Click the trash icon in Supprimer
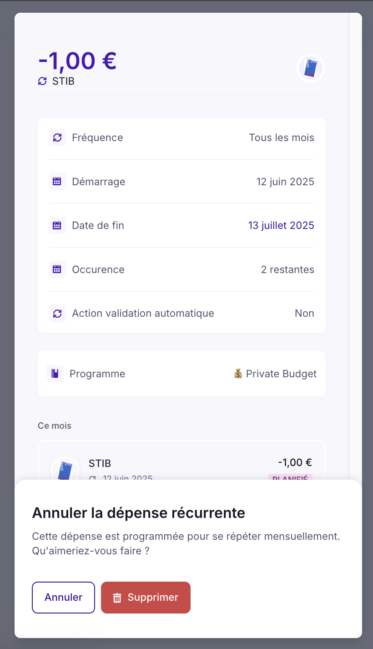Viewport: 373px width, 649px height. (117, 598)
